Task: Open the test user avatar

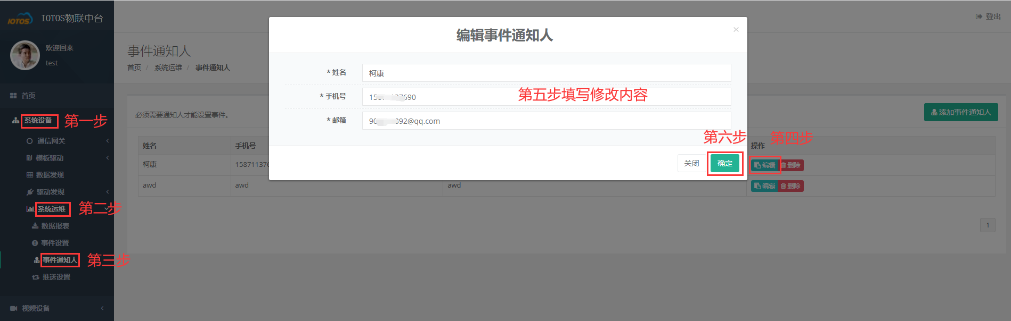Action: click(25, 55)
